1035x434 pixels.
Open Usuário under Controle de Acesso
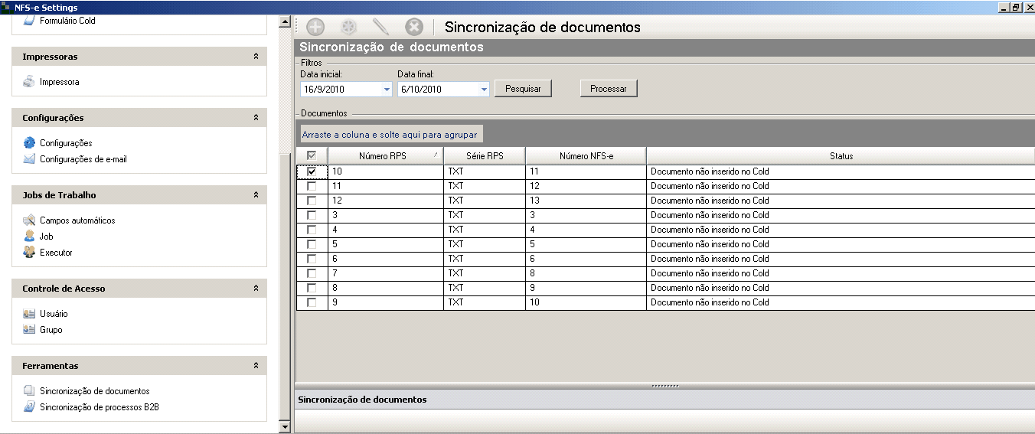coord(54,314)
